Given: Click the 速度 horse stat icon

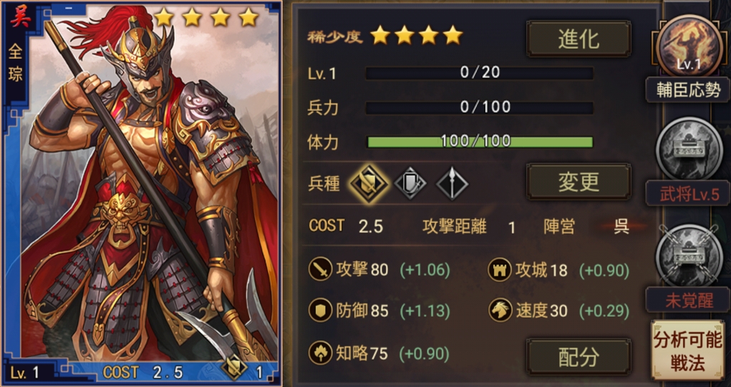Looking at the screenshot, I should (500, 310).
